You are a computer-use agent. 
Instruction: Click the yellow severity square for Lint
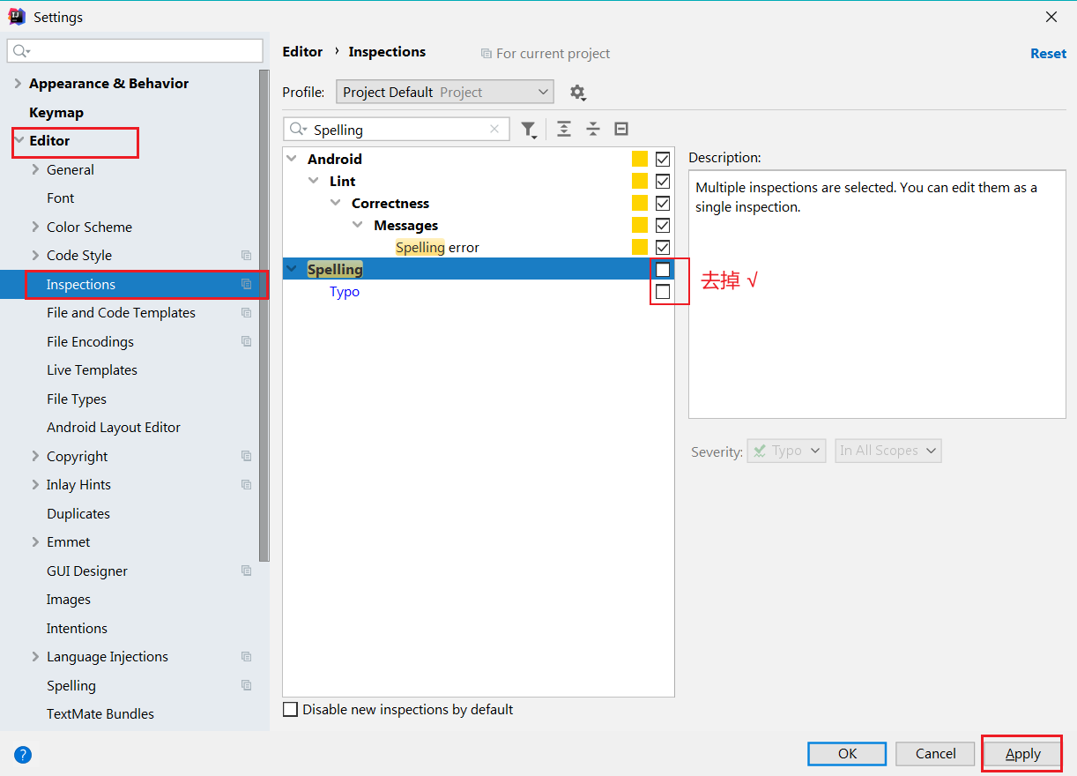click(x=639, y=181)
